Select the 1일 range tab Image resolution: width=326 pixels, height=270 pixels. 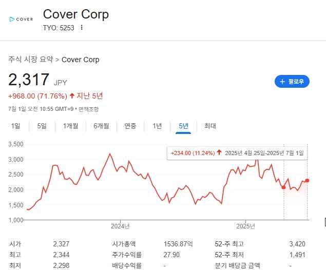pos(15,126)
